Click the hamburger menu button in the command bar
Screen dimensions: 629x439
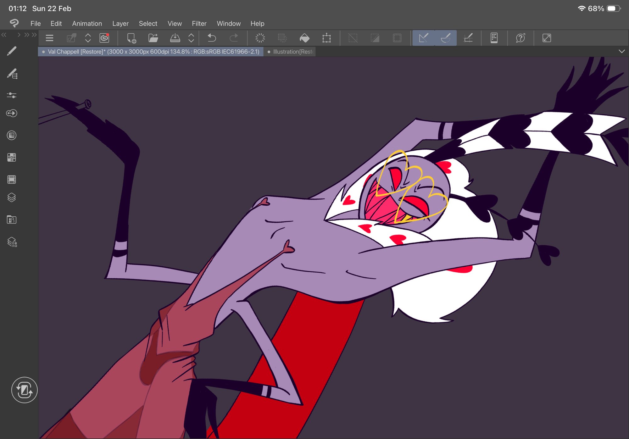pyautogui.click(x=49, y=38)
